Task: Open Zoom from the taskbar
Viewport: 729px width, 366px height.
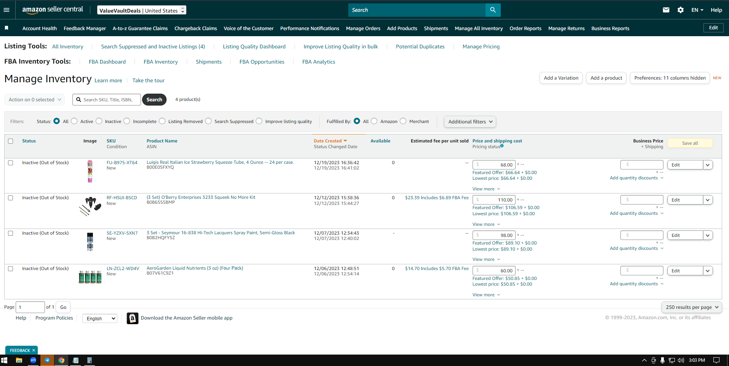Action: tap(33, 360)
